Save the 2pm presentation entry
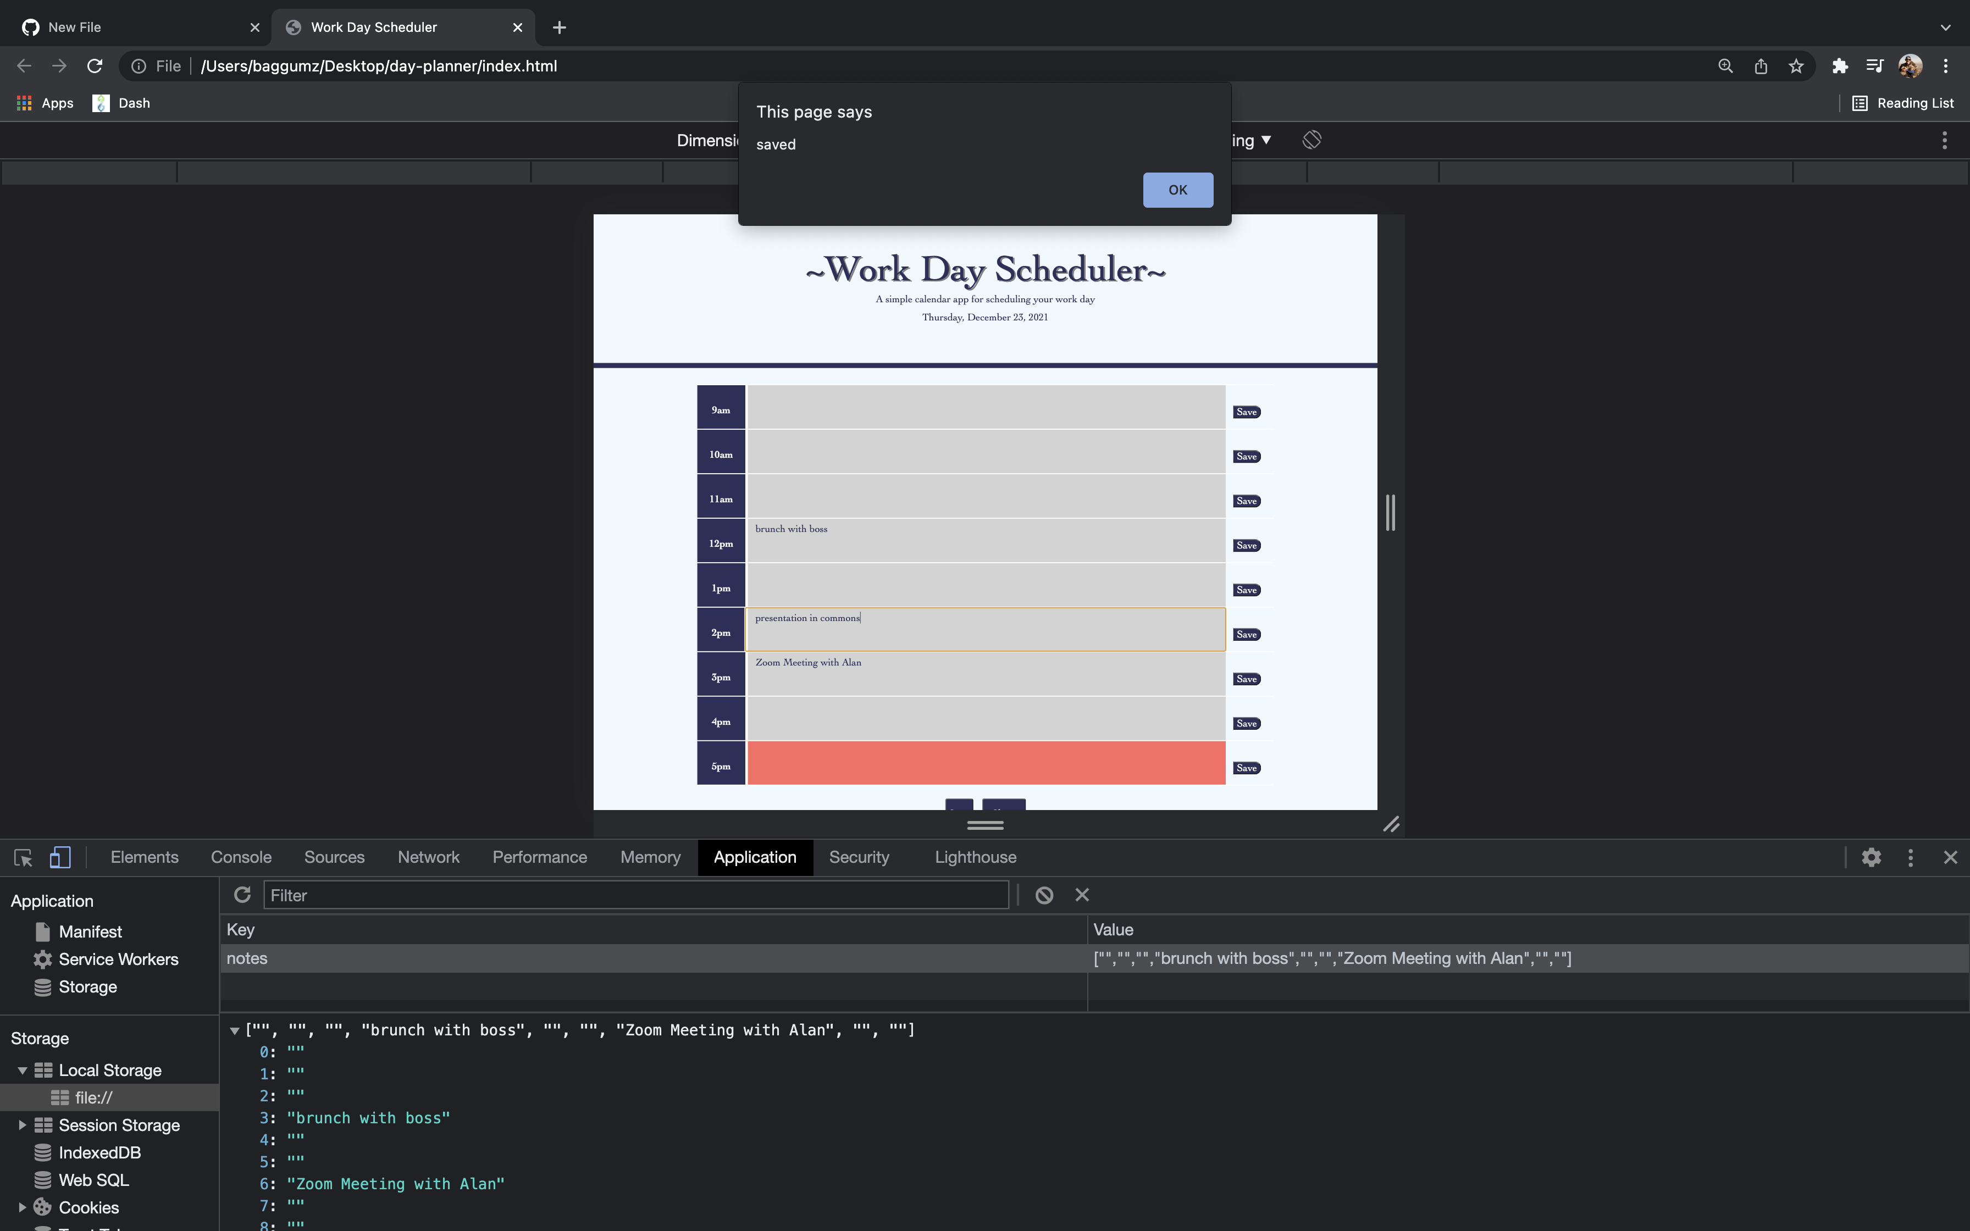This screenshot has height=1231, width=1970. tap(1246, 634)
